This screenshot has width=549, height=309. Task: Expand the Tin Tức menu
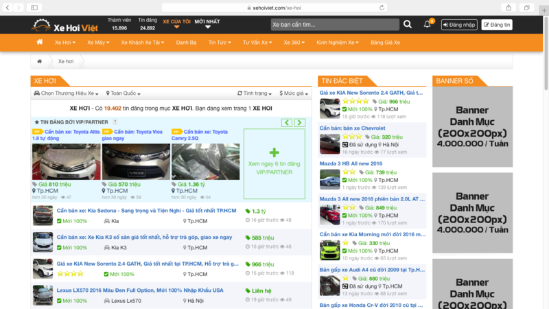coord(220,43)
